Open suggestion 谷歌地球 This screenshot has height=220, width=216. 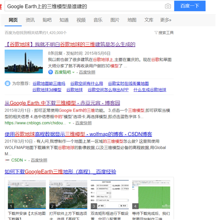point(74,90)
